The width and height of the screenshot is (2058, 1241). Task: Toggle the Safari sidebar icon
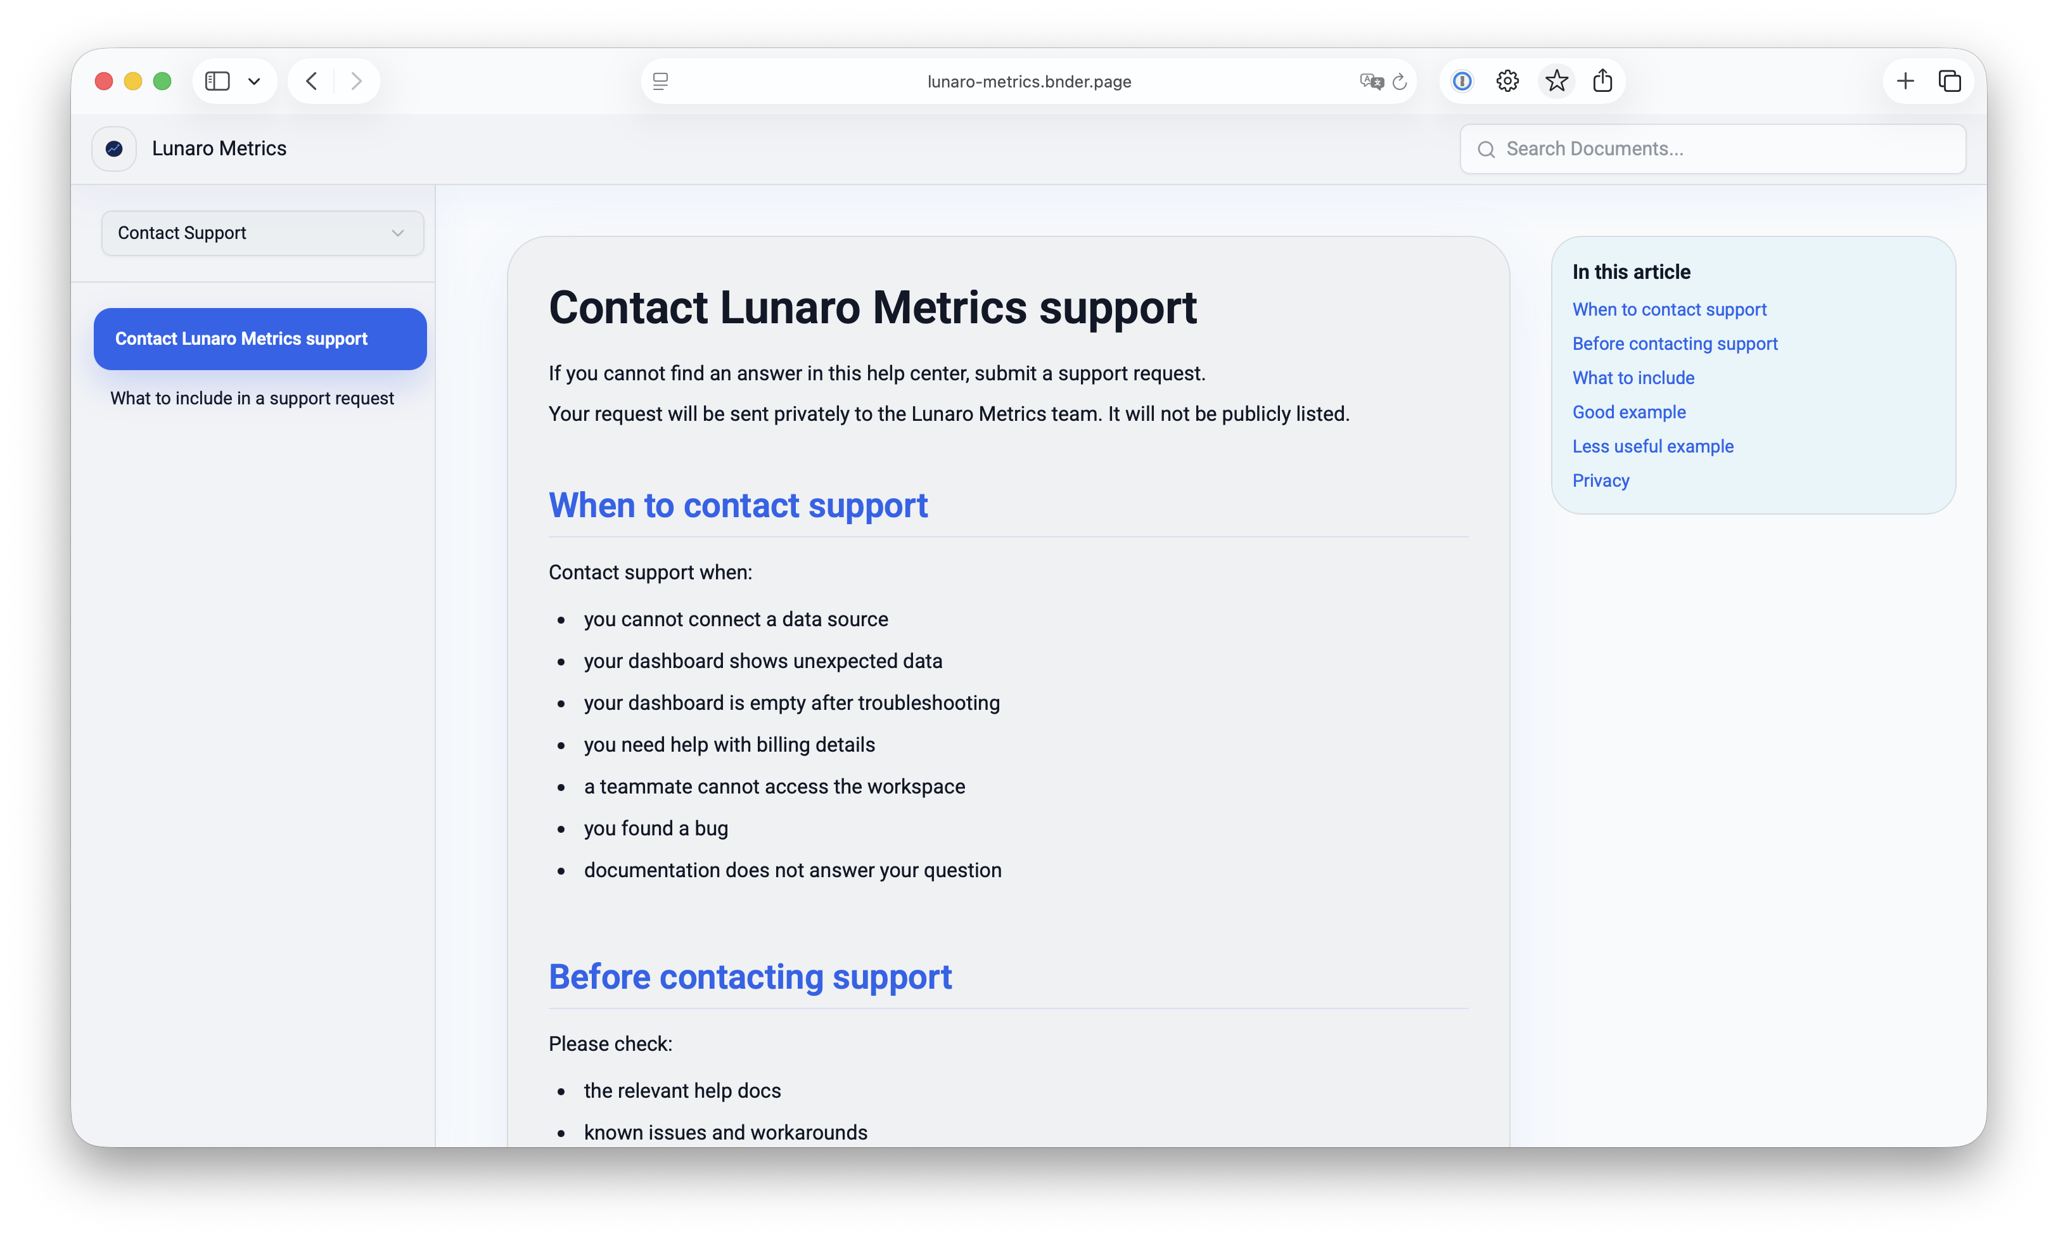coord(217,81)
